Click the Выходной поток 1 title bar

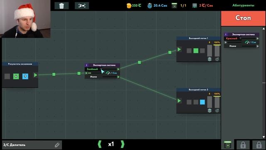(x=199, y=38)
